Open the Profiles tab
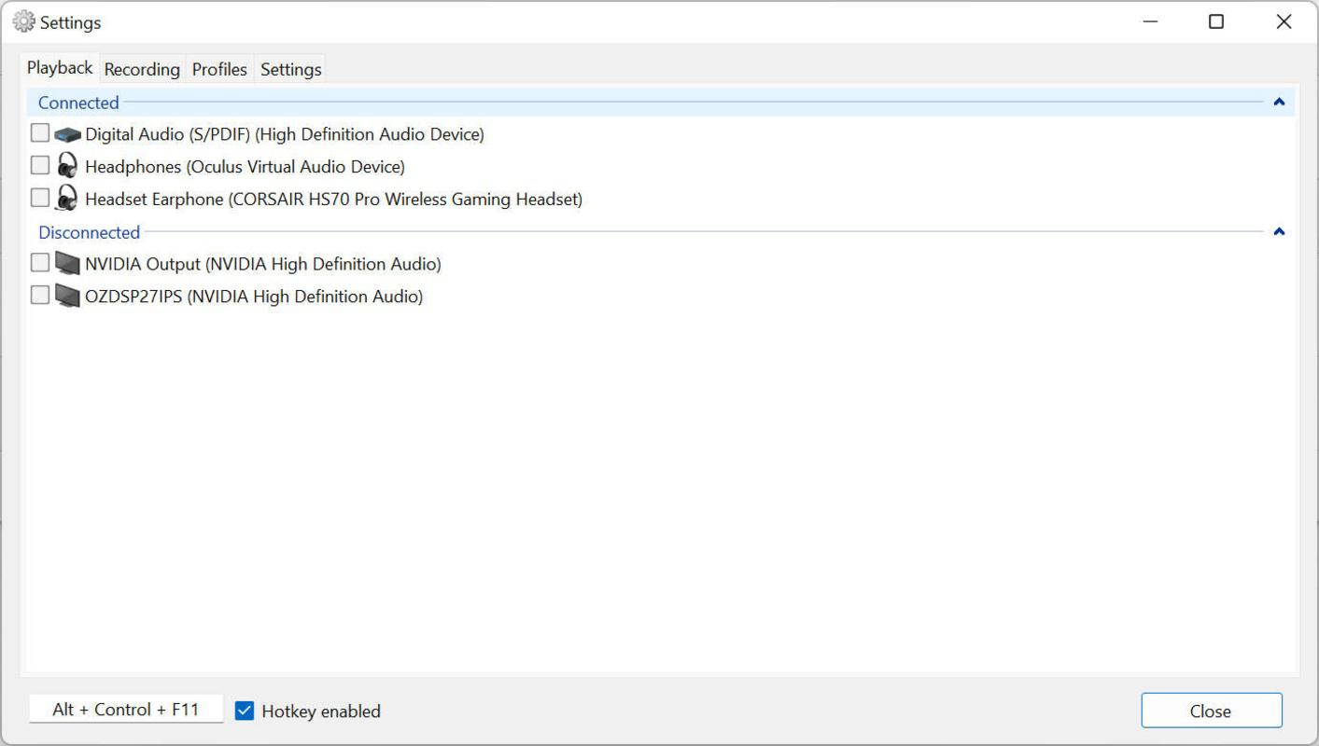Image resolution: width=1319 pixels, height=746 pixels. point(219,70)
